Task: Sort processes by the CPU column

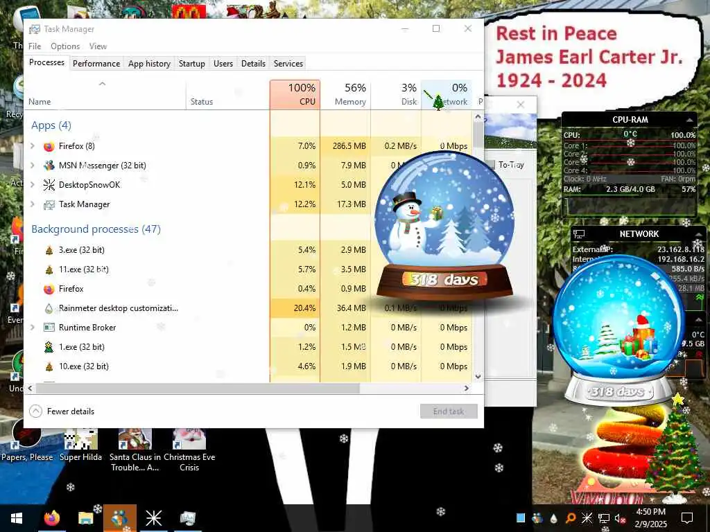Action: (295, 94)
